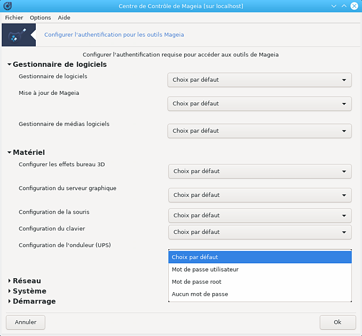Open the Aide menu

point(64,18)
